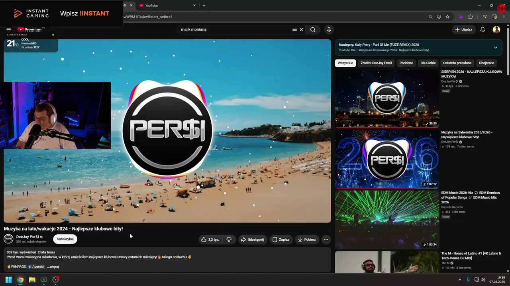Open The M House of Latino thumbnail
510x286 pixels.
(x=387, y=262)
